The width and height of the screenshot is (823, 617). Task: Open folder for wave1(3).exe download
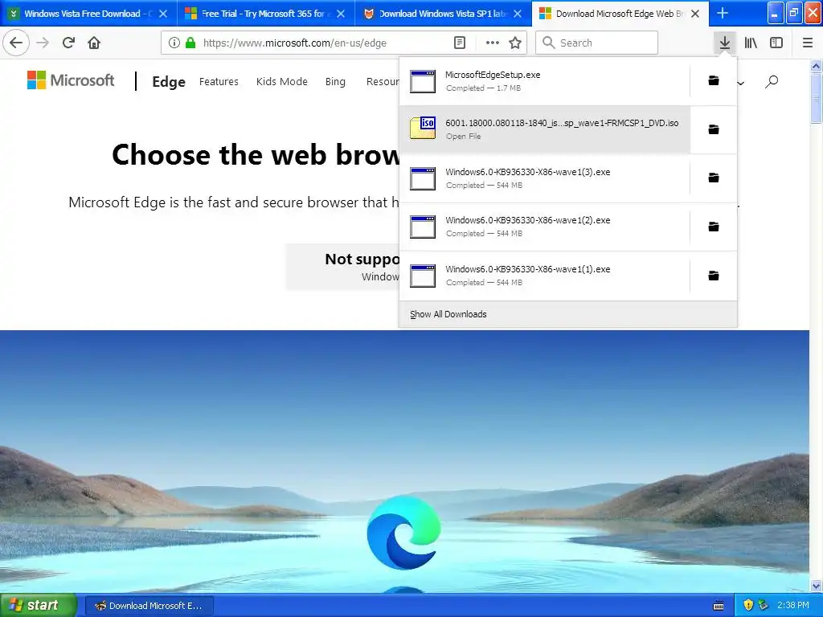pyautogui.click(x=714, y=178)
